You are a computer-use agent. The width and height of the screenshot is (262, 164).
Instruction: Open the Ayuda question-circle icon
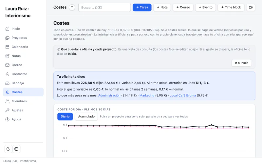[x=7, y=119]
